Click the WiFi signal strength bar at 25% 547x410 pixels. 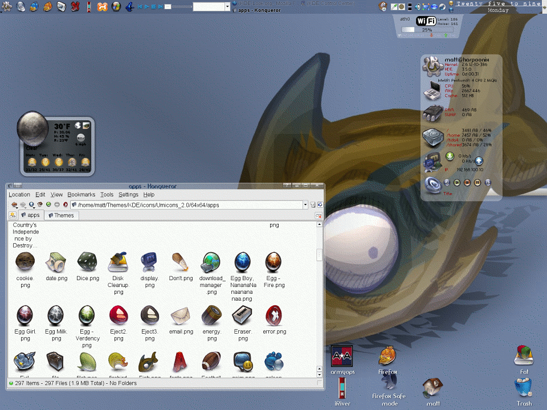click(427, 30)
